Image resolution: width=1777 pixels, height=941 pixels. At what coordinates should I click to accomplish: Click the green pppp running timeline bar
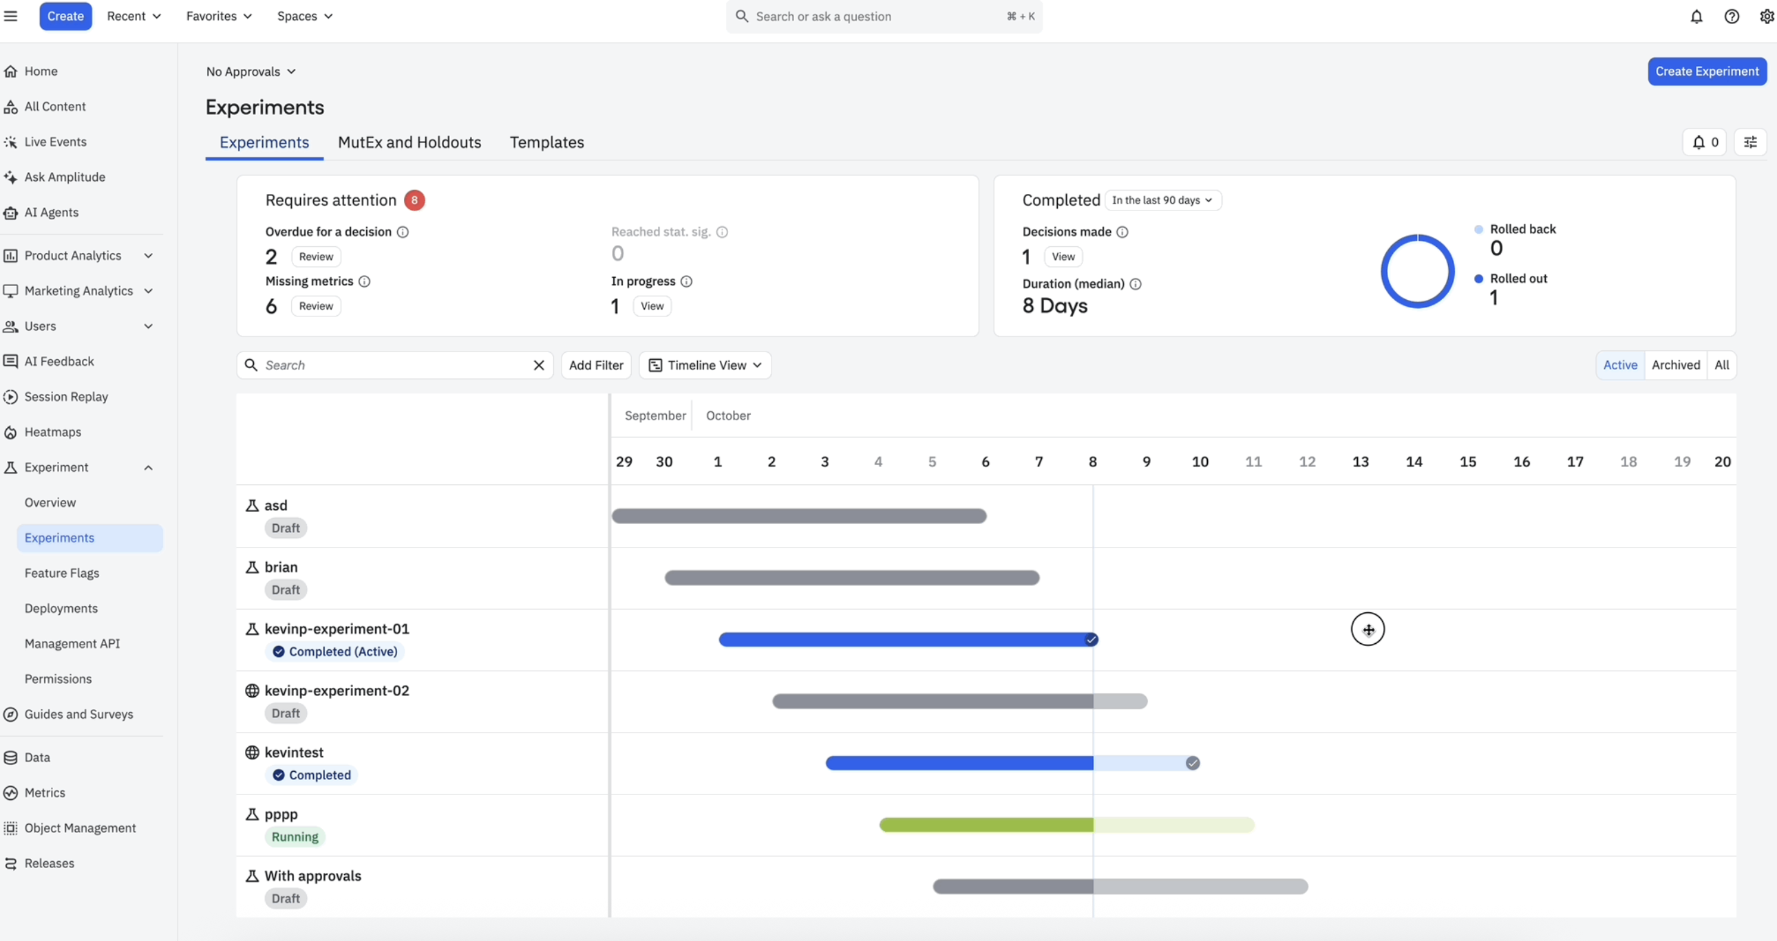(x=986, y=825)
